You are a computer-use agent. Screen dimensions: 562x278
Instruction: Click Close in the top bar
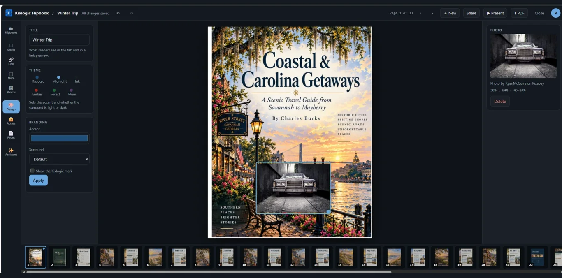[x=539, y=13]
